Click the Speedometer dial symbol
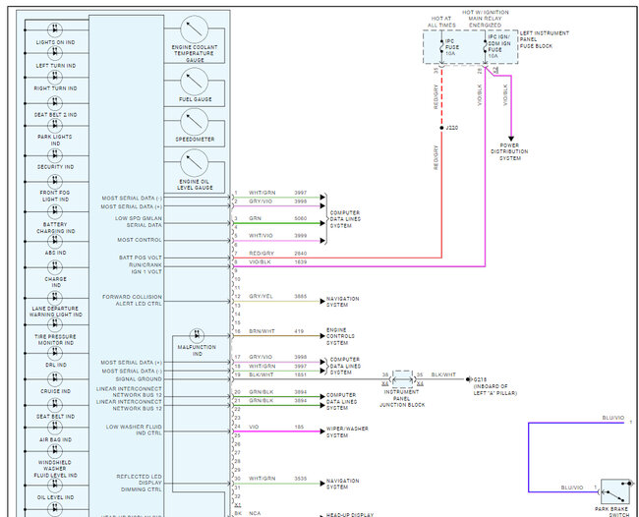The width and height of the screenshot is (639, 517). coord(195,122)
